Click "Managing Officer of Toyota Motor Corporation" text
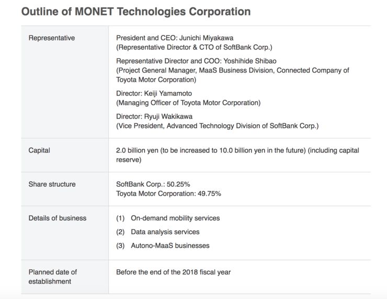The image size is (387, 299). click(x=188, y=103)
